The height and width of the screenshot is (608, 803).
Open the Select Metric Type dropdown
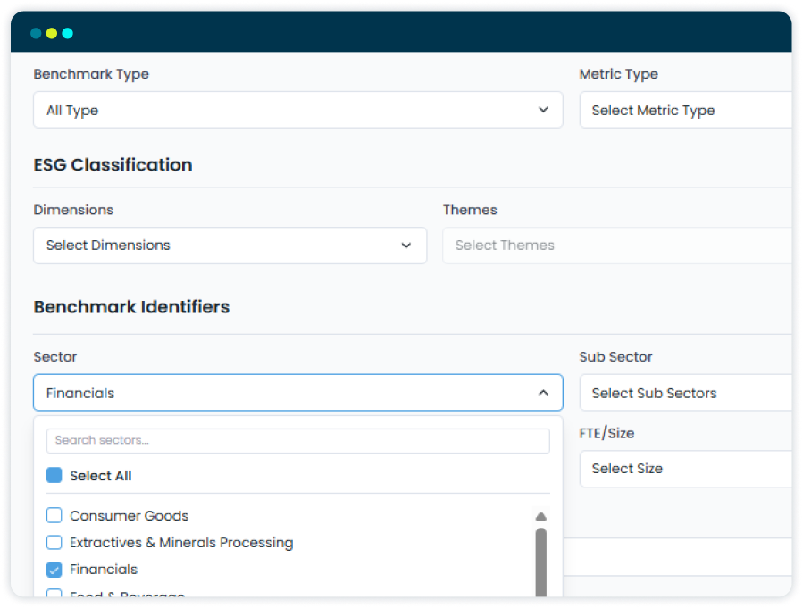tap(686, 110)
